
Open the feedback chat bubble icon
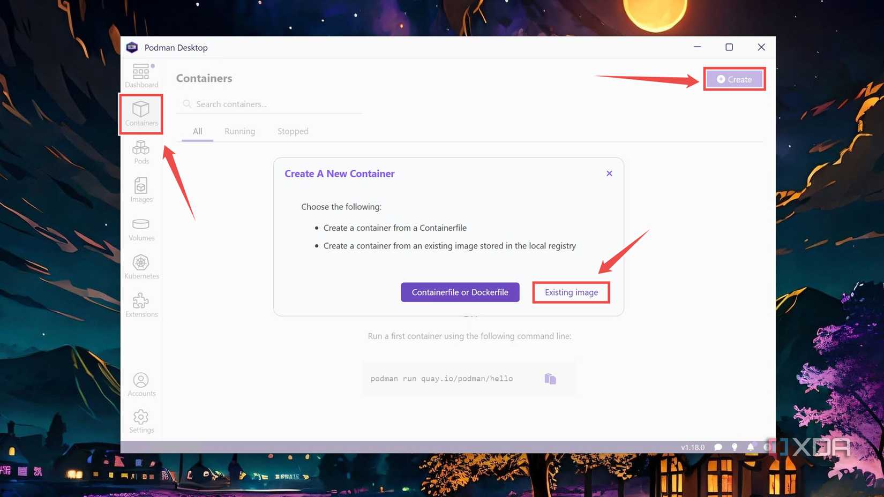(718, 447)
